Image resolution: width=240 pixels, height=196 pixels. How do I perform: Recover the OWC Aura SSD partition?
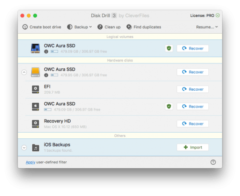coord(192,107)
